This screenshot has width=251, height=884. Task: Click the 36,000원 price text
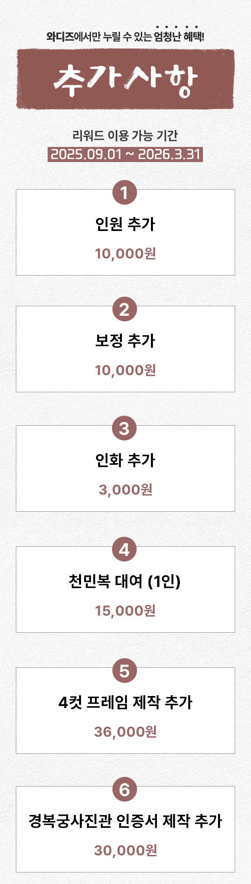(x=125, y=732)
